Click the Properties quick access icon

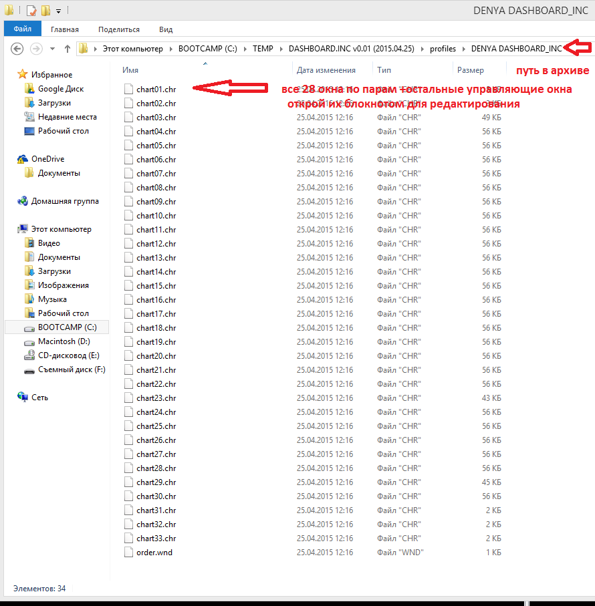[31, 11]
